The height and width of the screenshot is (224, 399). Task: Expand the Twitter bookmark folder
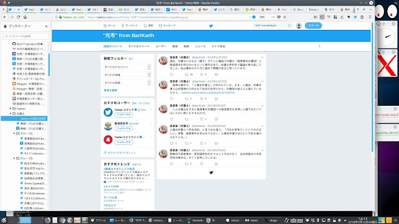[x=11, y=109]
